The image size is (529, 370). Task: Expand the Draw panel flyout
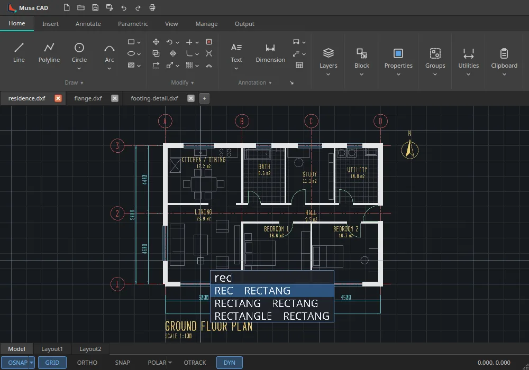tap(74, 82)
